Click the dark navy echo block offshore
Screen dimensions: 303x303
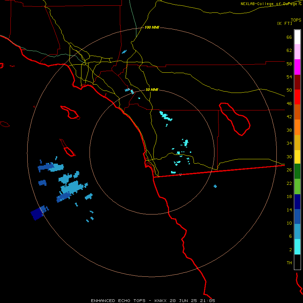(x=37, y=214)
